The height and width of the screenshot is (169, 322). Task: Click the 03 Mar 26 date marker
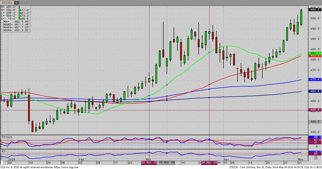click(x=149, y=163)
